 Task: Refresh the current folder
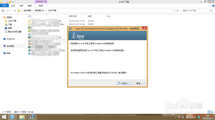point(177,10)
